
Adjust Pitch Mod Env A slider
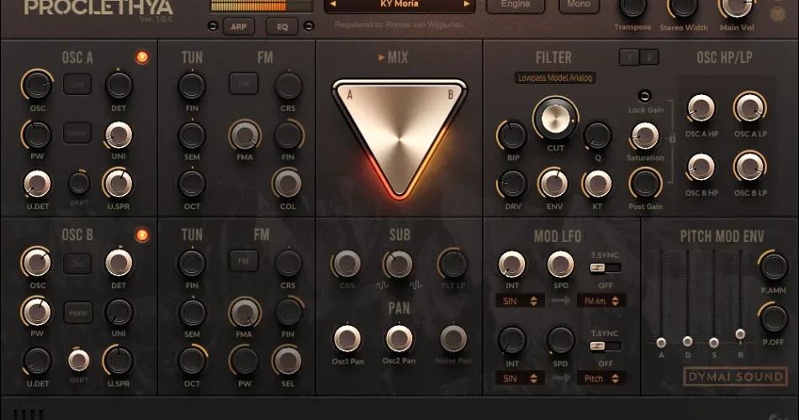[x=661, y=342]
